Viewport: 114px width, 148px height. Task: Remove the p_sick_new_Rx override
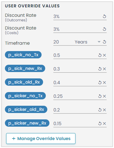pyautogui.click(x=104, y=69)
